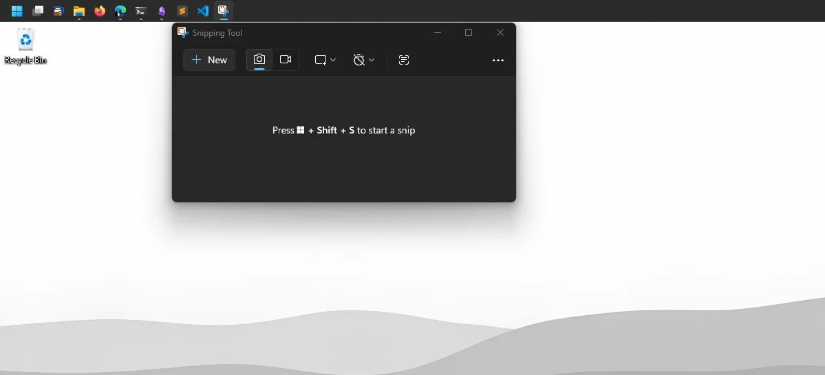This screenshot has height=375, width=825.
Task: Launch Sublime Text from the taskbar
Action: click(x=182, y=11)
